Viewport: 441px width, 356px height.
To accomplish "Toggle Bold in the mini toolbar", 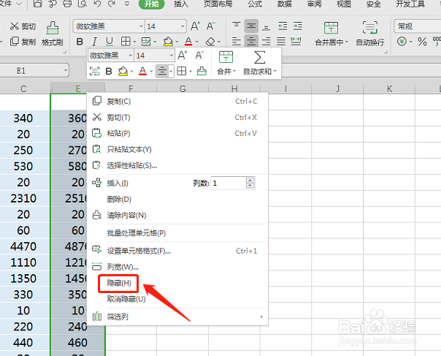I will click(109, 71).
